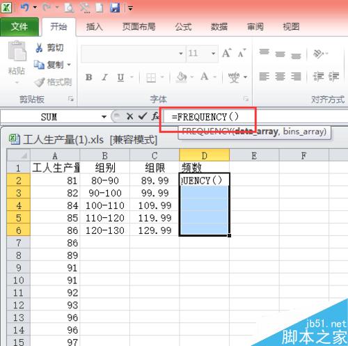Click the Select All corner of the sheet
Image resolution: width=348 pixels, height=346 pixels.
pyautogui.click(x=19, y=155)
